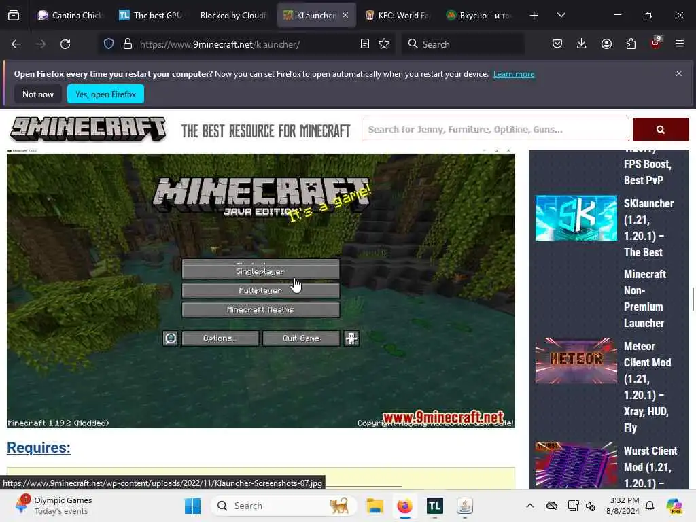Open the display and network tray icon
Image resolution: width=696 pixels, height=522 pixels.
coord(573,506)
